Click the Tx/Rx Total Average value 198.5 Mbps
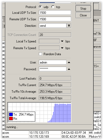This screenshot has height=140, width=103. pos(55,98)
